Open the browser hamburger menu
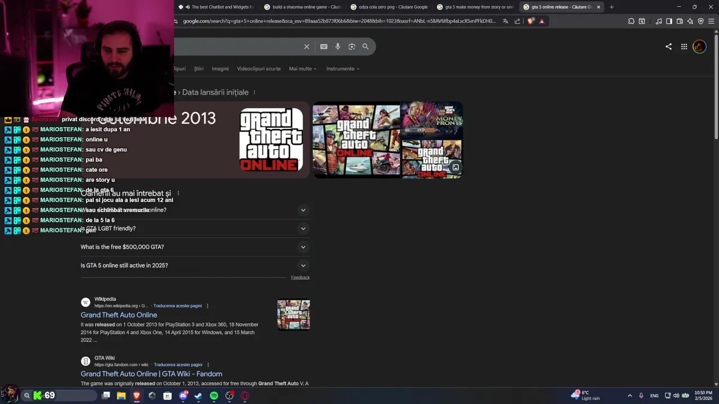The width and height of the screenshot is (719, 404). coord(711,21)
